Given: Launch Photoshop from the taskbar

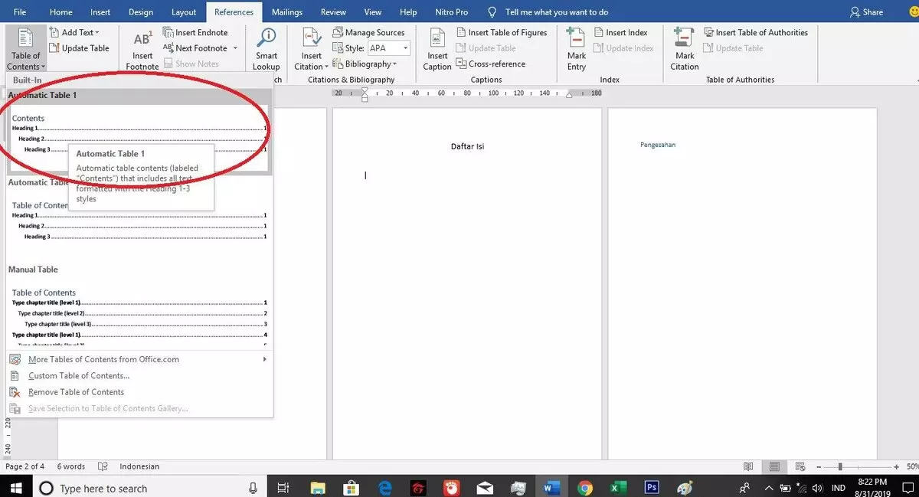Looking at the screenshot, I should tap(652, 488).
